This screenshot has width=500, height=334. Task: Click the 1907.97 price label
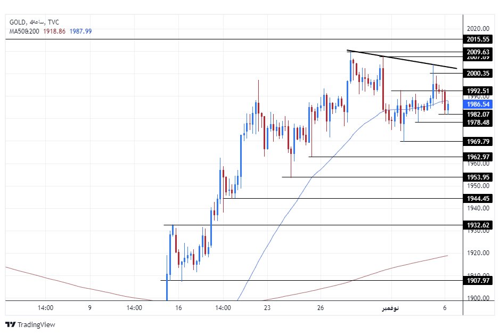click(477, 280)
